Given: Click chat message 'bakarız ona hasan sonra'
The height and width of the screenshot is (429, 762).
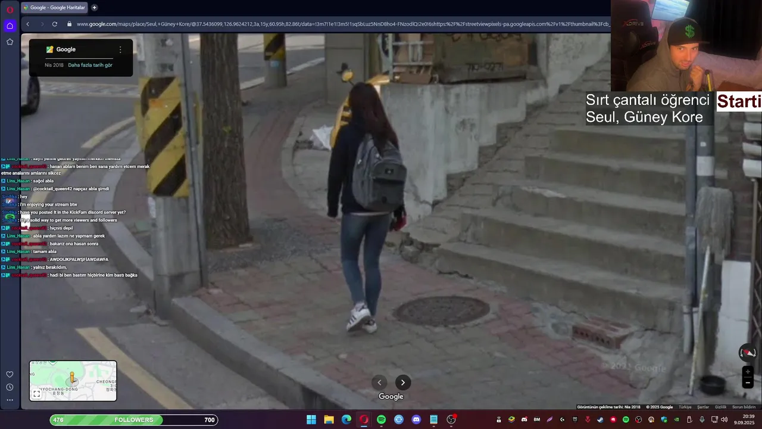Looking at the screenshot, I should 74,244.
